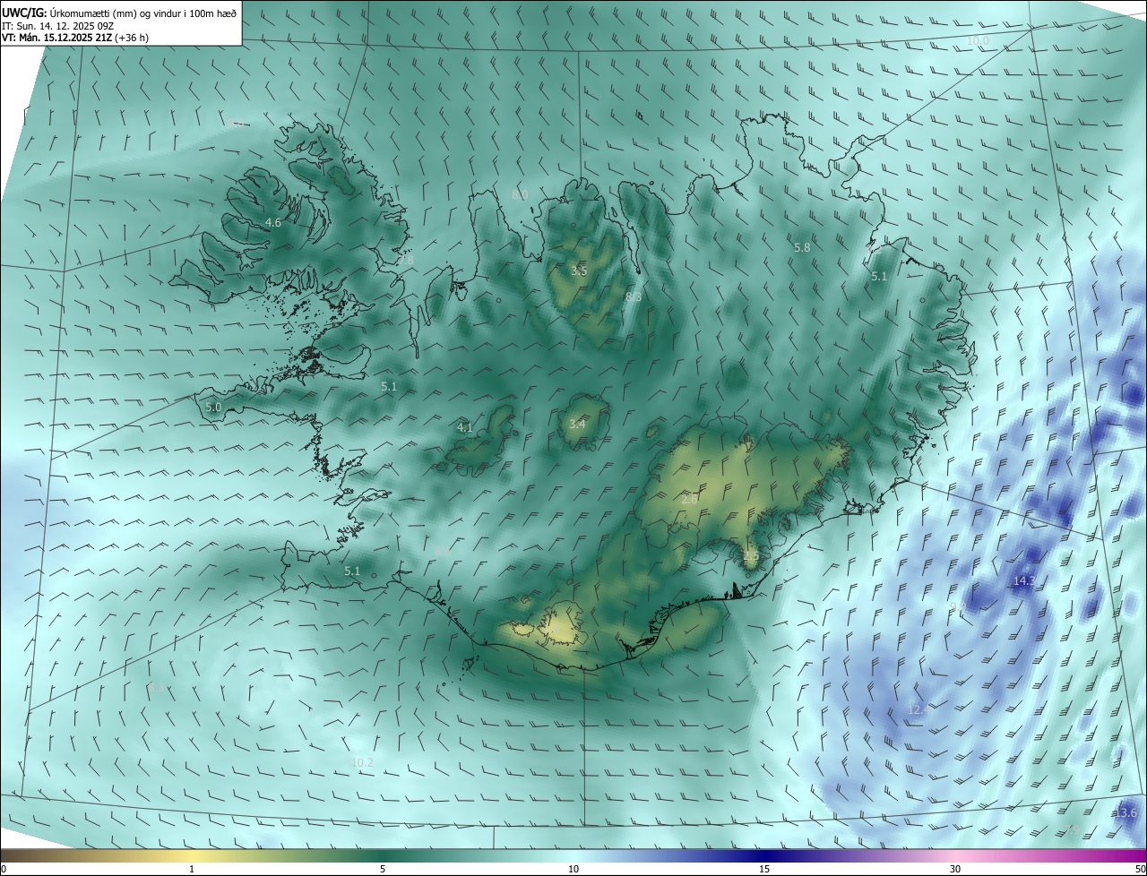Click the 12.4 value southeast of Iceland
This screenshot has height=876, width=1147.
tap(917, 709)
